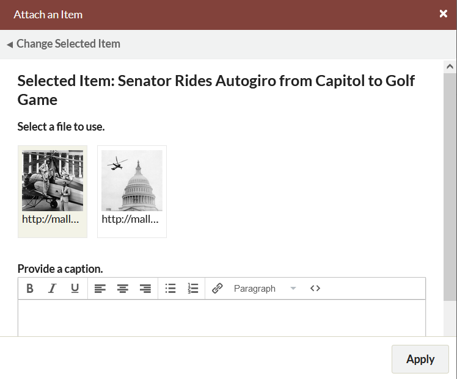Apply the selected item attachment
The image size is (457, 379).
point(420,359)
